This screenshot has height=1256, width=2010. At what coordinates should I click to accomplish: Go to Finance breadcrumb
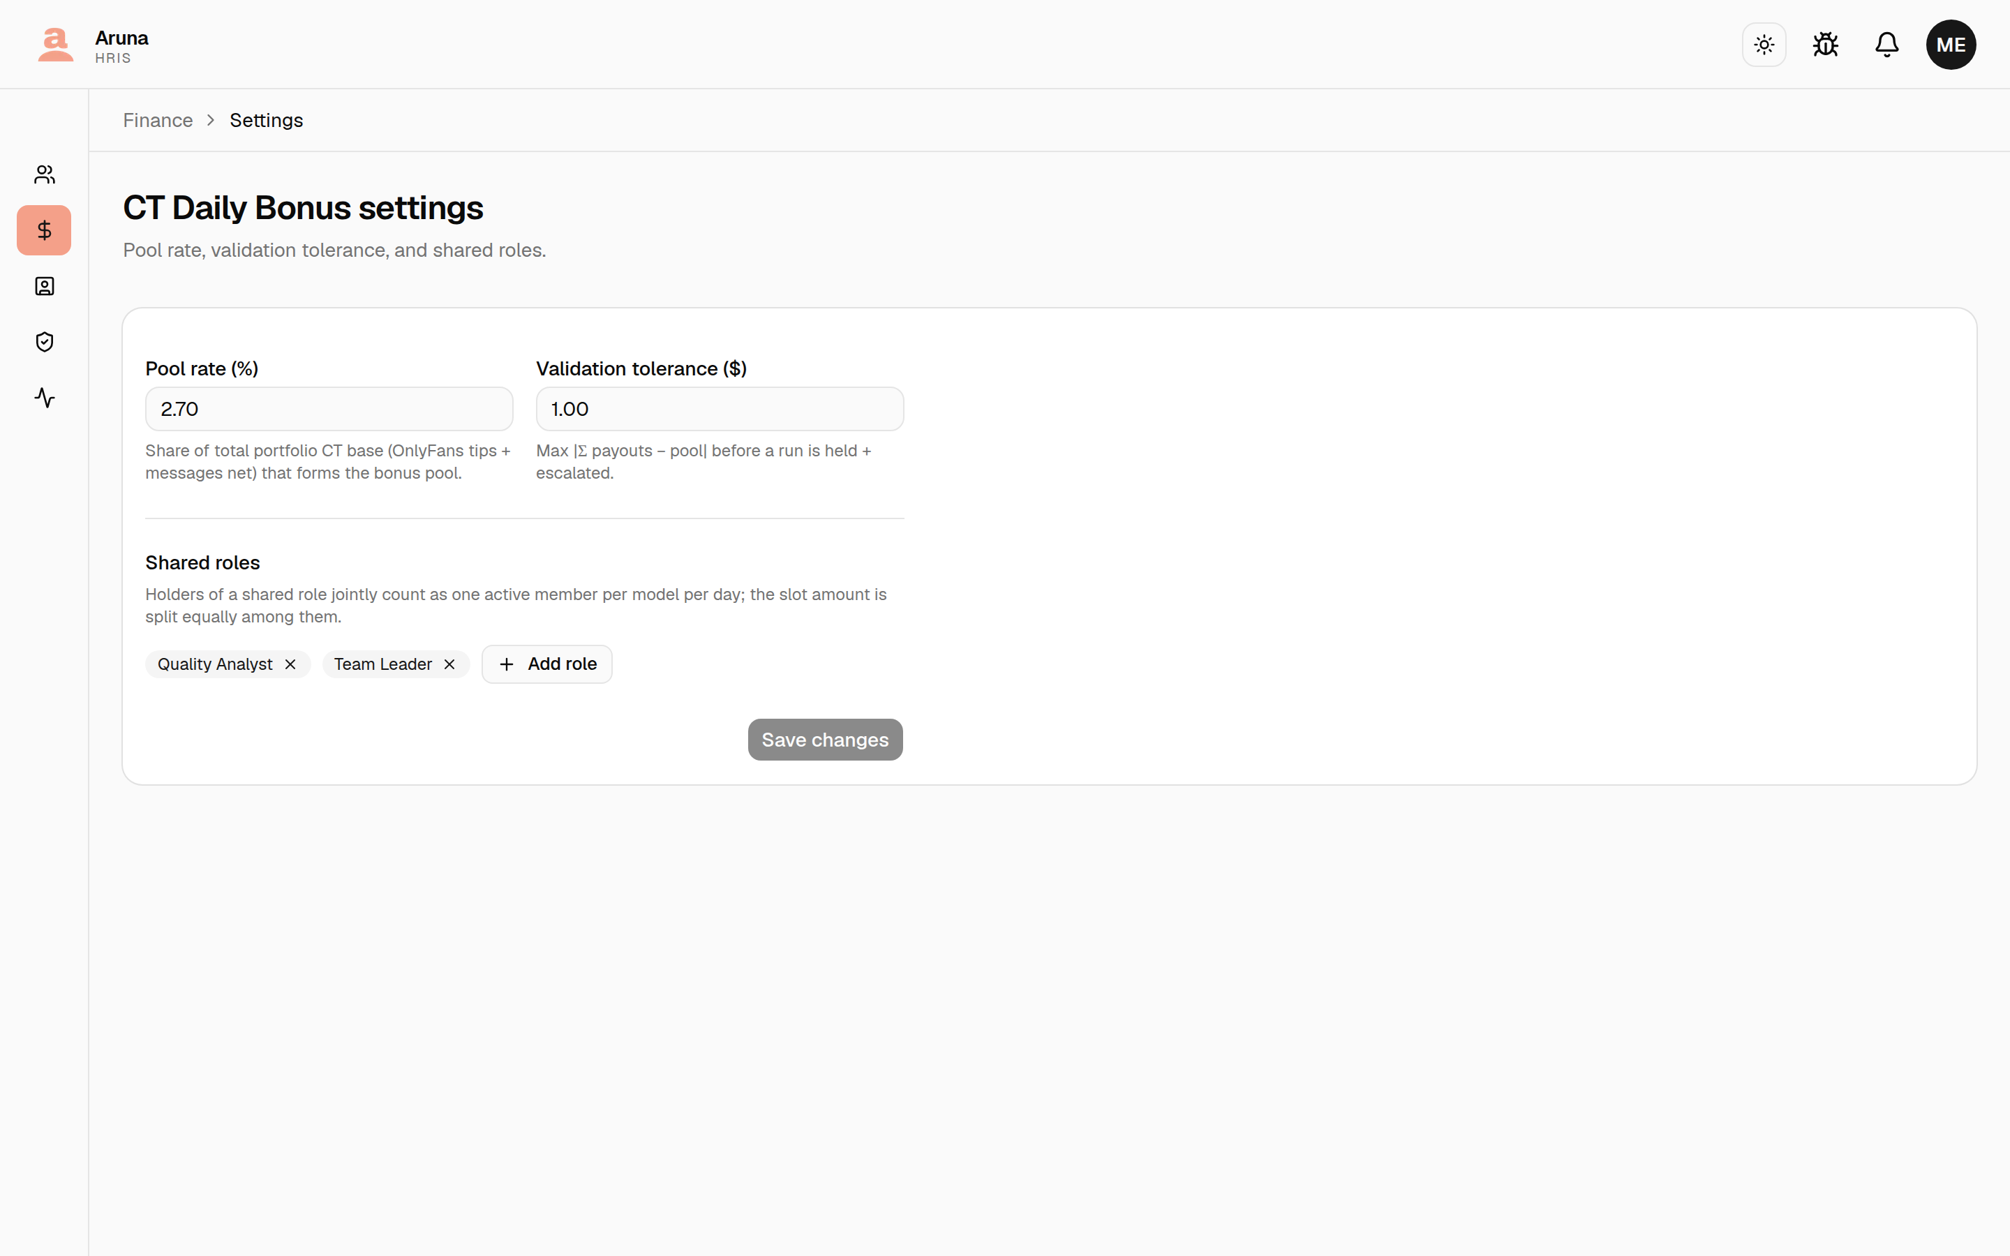[x=158, y=121]
